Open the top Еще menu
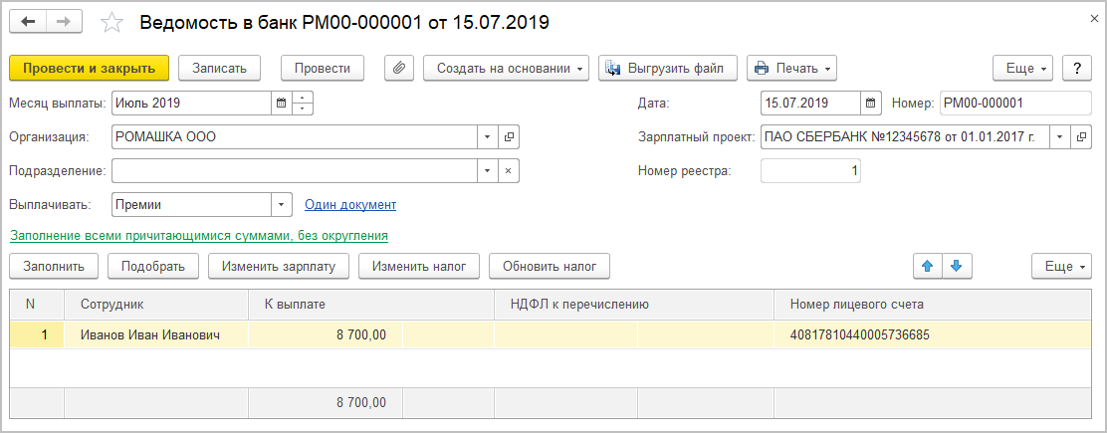The image size is (1107, 433). (x=1022, y=68)
